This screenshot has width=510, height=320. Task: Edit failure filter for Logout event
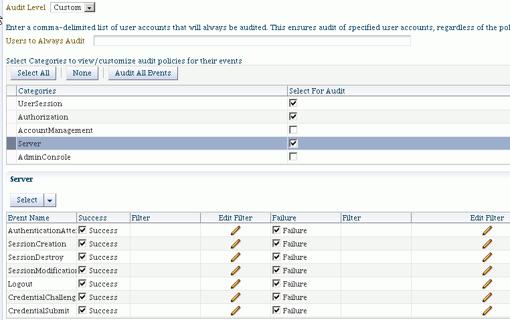click(487, 284)
